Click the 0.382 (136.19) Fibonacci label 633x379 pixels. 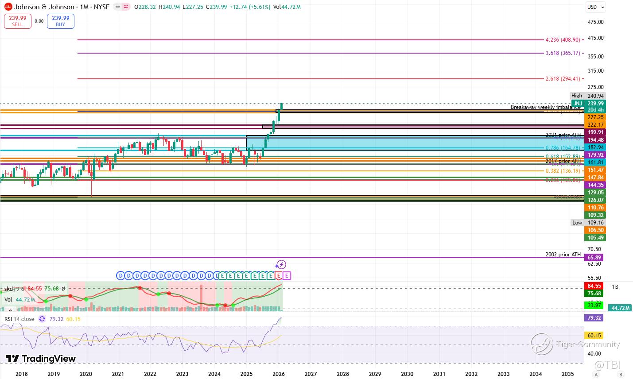pos(563,171)
